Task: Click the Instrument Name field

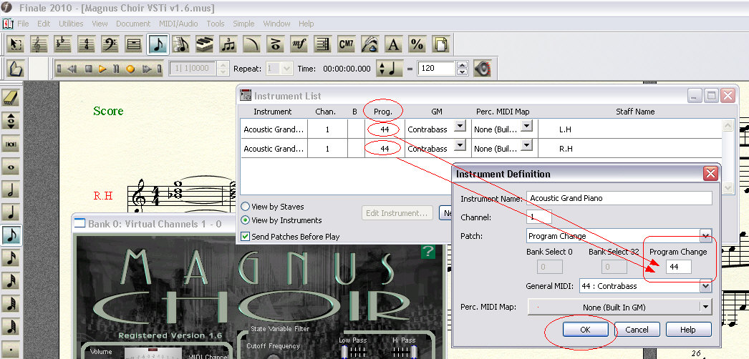Action: [619, 198]
